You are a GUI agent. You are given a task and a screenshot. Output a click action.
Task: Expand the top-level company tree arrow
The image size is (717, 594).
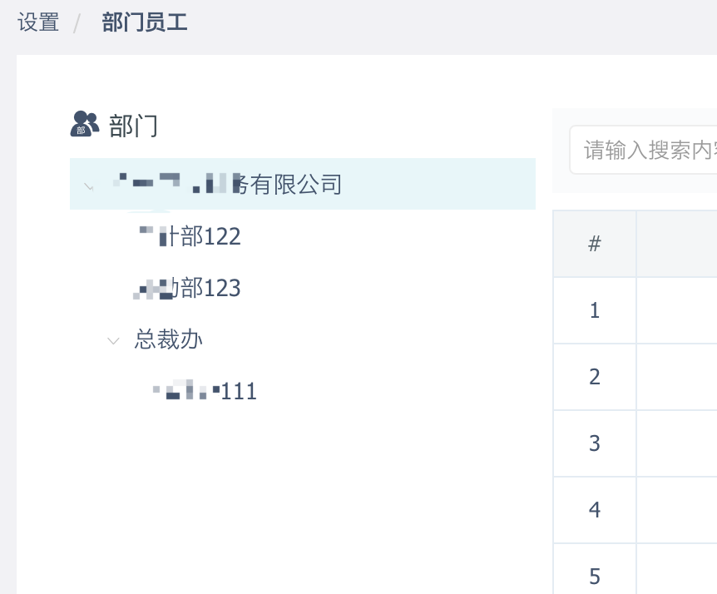[x=88, y=186]
